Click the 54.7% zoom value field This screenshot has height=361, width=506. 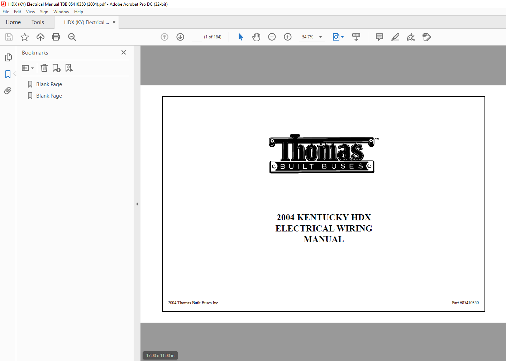(308, 37)
